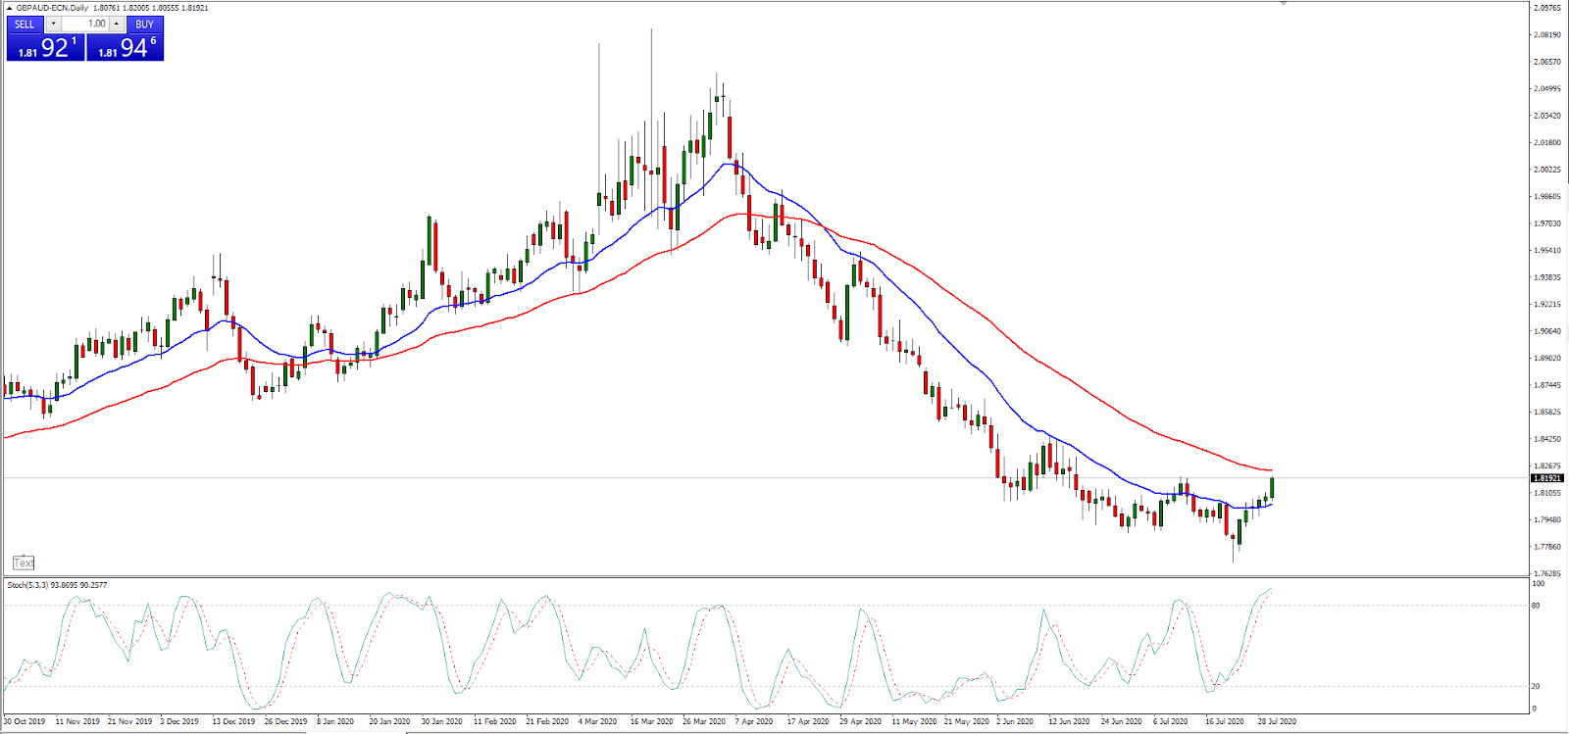Image resolution: width=1569 pixels, height=734 pixels.
Task: Decrease trade volume with the down arrow
Action: [53, 24]
